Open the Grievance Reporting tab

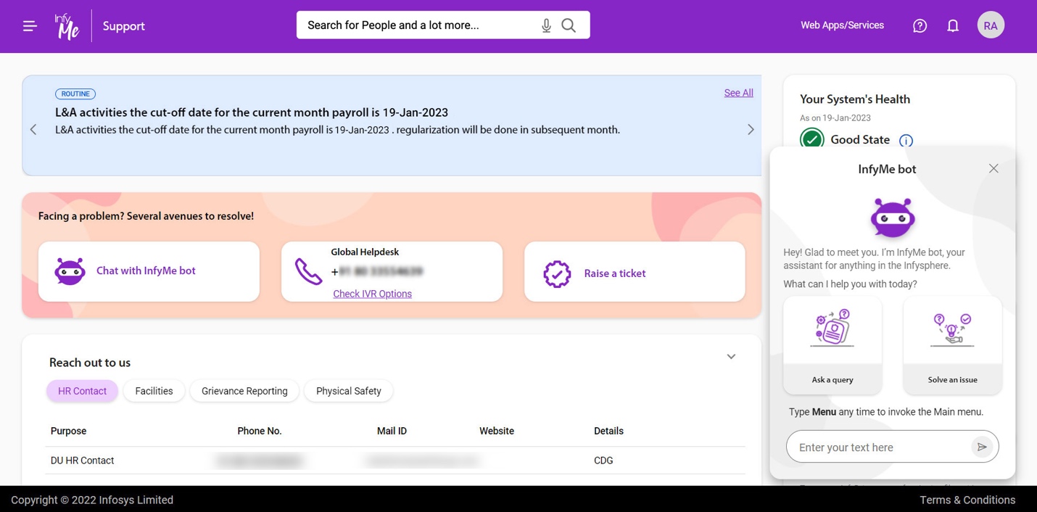coord(244,391)
